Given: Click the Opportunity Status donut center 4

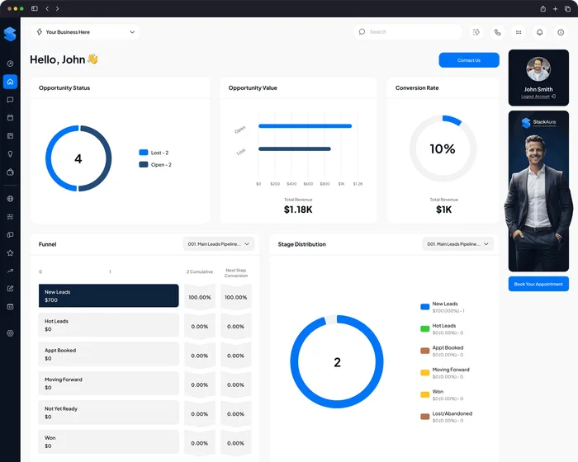Looking at the screenshot, I should 78,158.
